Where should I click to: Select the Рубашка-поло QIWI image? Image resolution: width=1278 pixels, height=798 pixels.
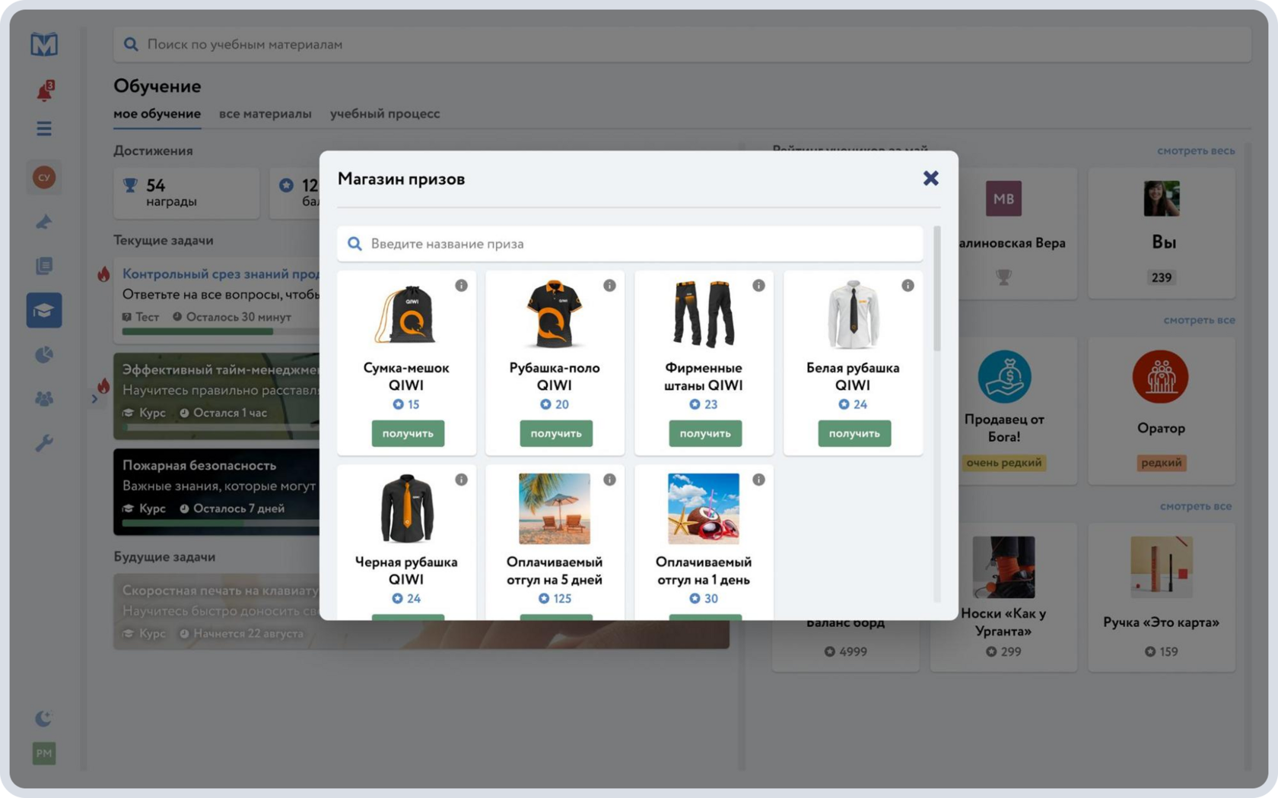coord(555,315)
